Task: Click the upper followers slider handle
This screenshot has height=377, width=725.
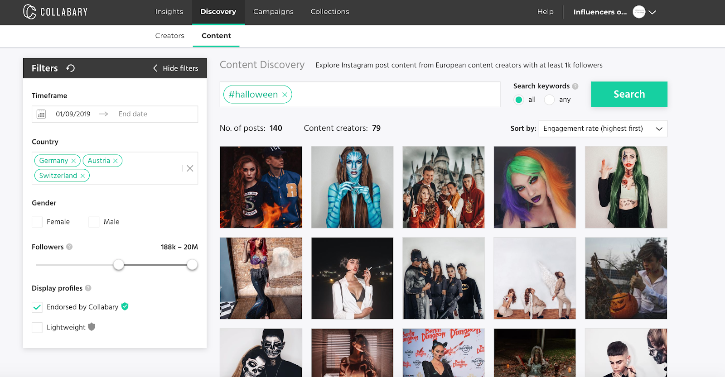Action: click(192, 265)
